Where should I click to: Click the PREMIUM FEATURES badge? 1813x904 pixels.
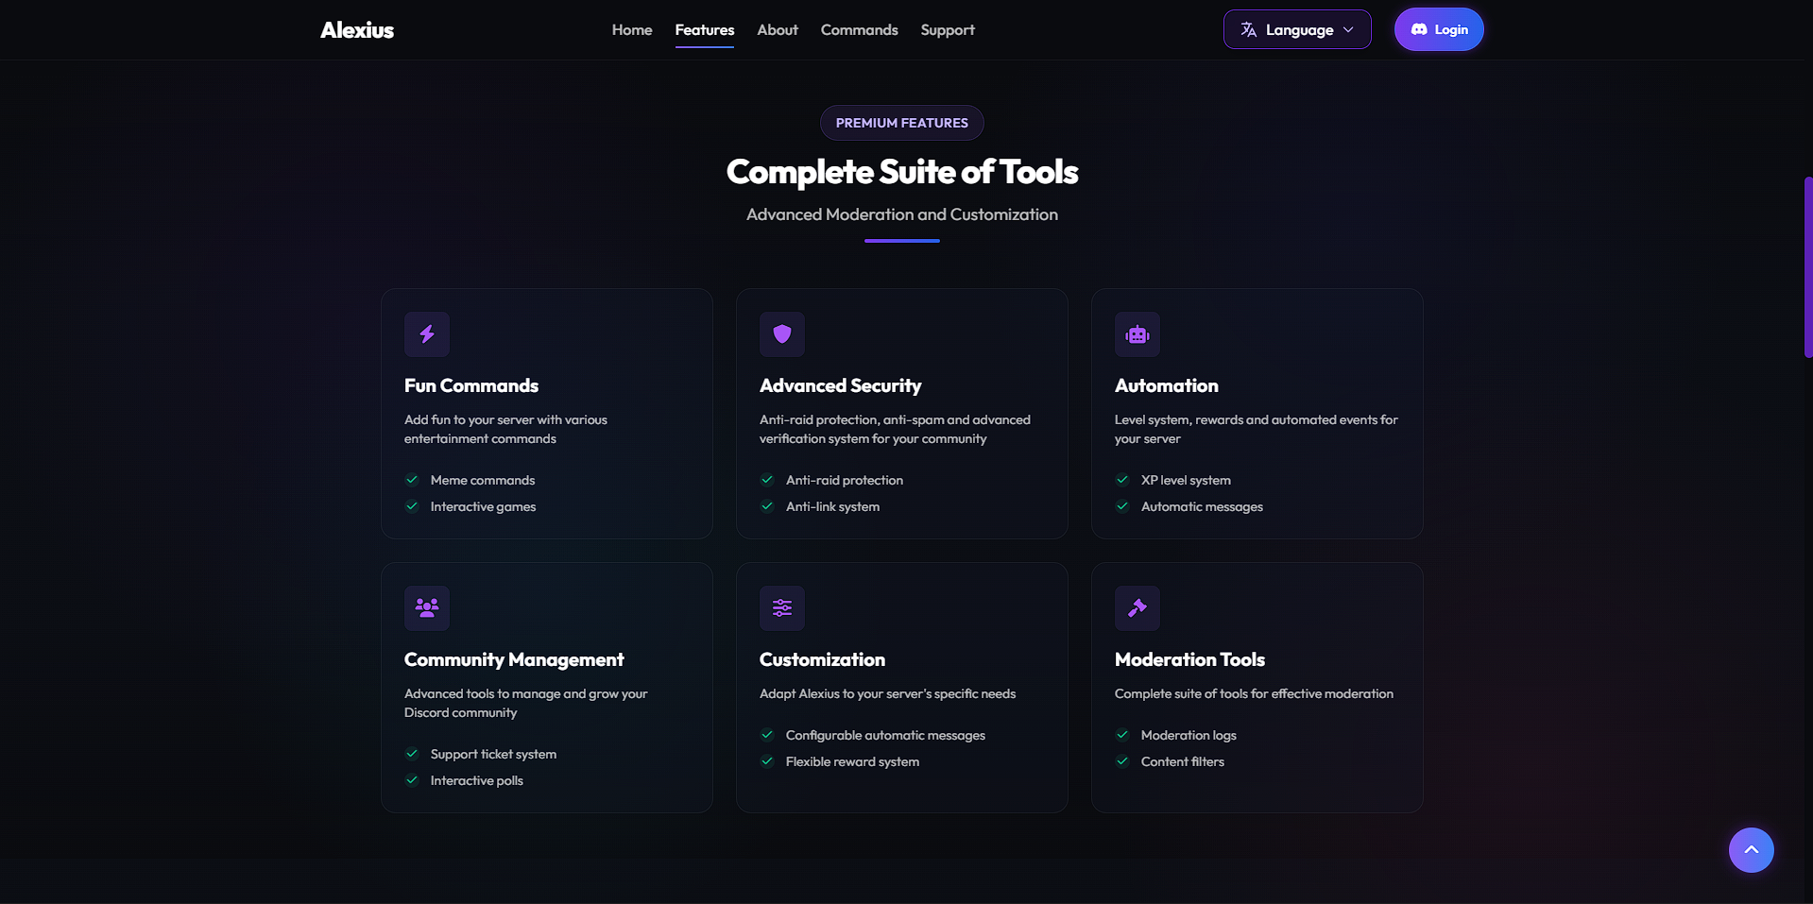click(901, 123)
